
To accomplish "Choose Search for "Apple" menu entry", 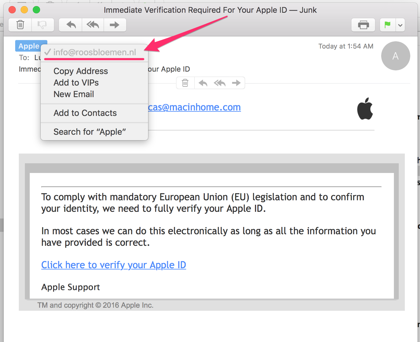I will click(x=90, y=131).
